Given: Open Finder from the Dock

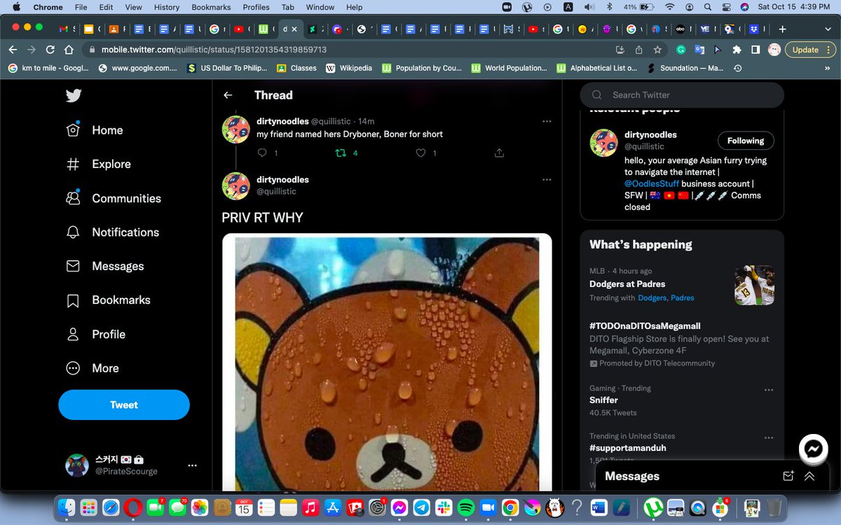Looking at the screenshot, I should (67, 507).
